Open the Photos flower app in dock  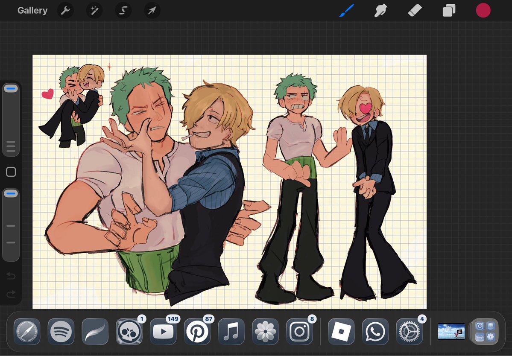coord(266,332)
